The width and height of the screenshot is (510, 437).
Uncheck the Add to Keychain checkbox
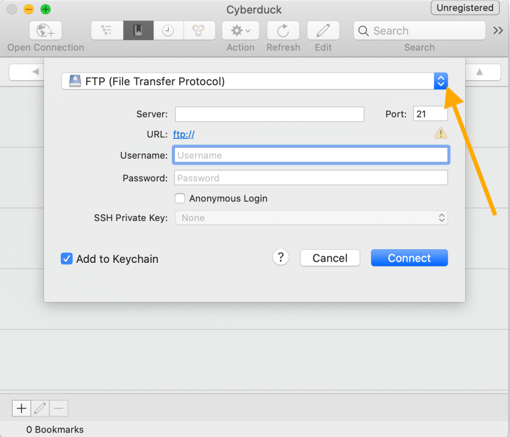click(67, 259)
